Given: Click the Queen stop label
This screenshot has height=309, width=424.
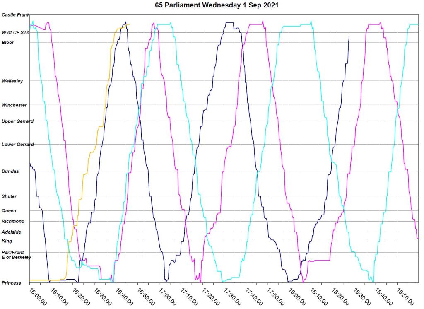Looking at the screenshot, I should click(9, 211).
